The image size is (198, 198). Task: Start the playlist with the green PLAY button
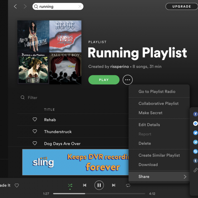point(104,80)
